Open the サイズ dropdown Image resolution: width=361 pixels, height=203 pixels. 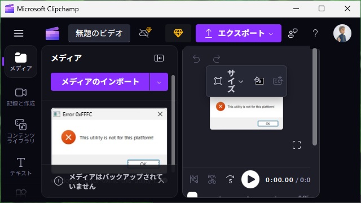235,81
